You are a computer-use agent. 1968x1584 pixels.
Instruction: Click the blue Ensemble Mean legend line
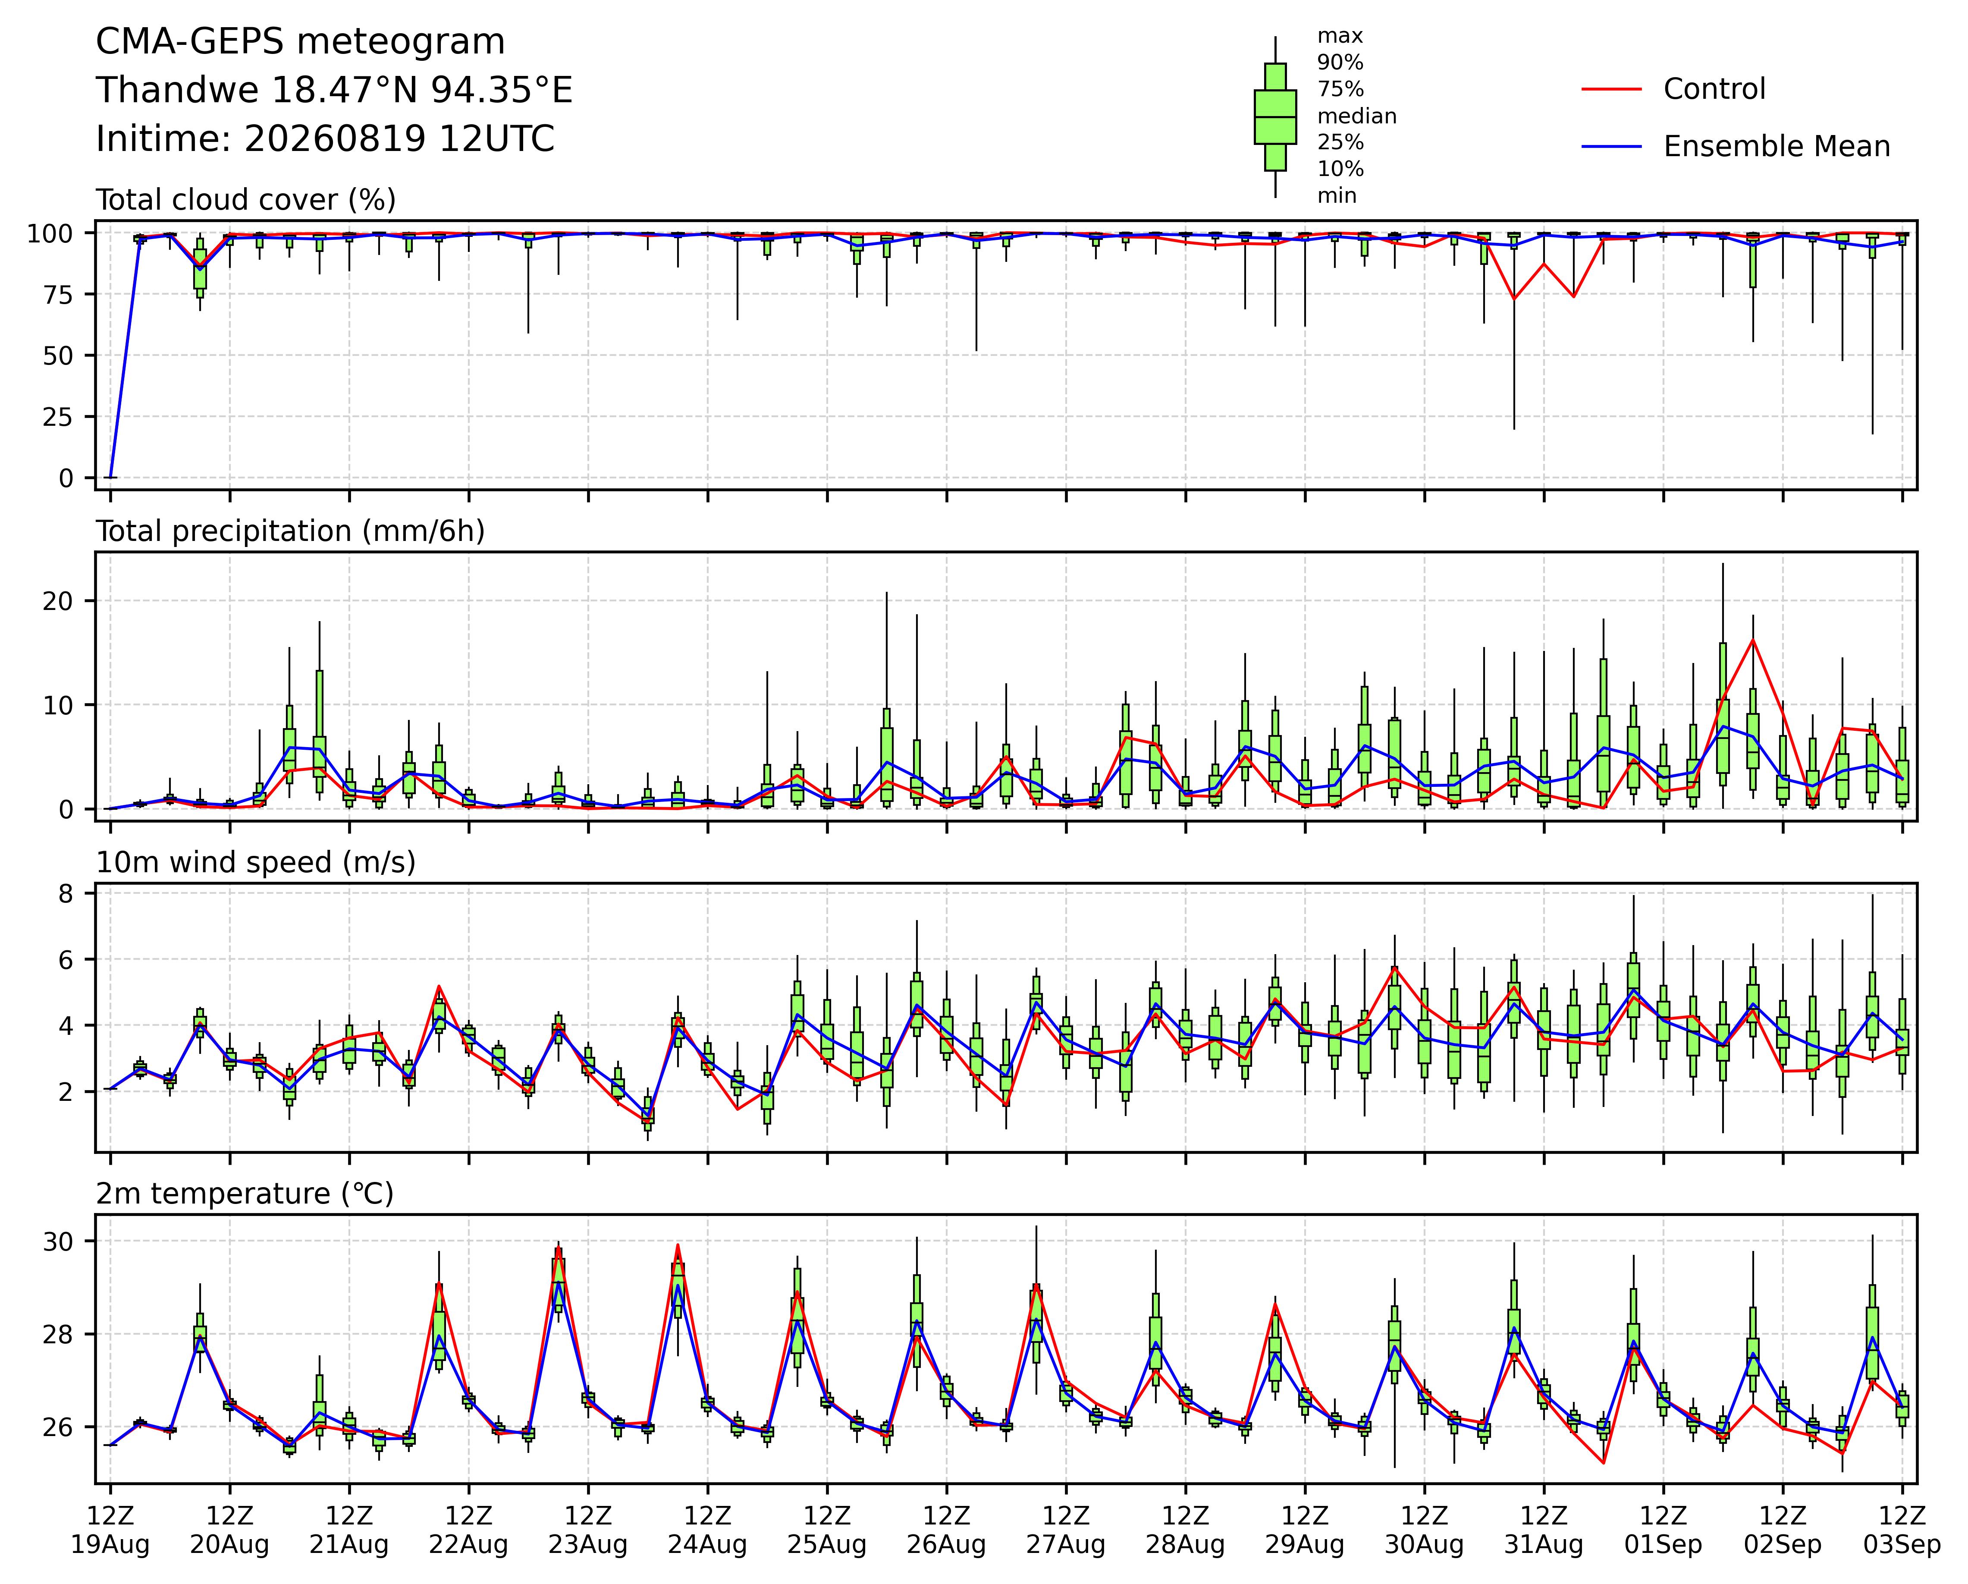(x=1612, y=147)
